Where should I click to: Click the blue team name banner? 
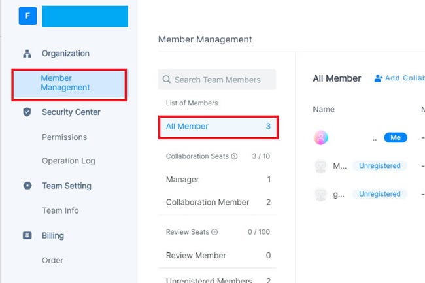pyautogui.click(x=85, y=16)
